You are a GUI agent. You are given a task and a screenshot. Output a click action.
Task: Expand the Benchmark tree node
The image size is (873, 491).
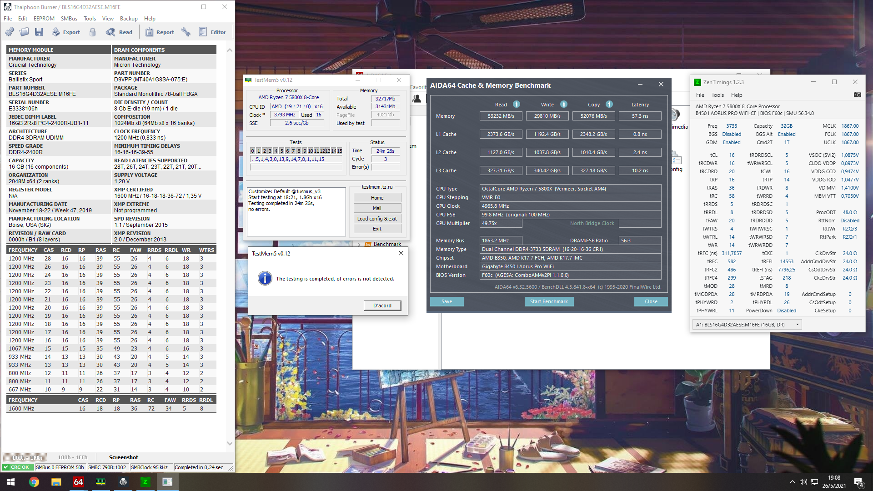[x=359, y=244]
